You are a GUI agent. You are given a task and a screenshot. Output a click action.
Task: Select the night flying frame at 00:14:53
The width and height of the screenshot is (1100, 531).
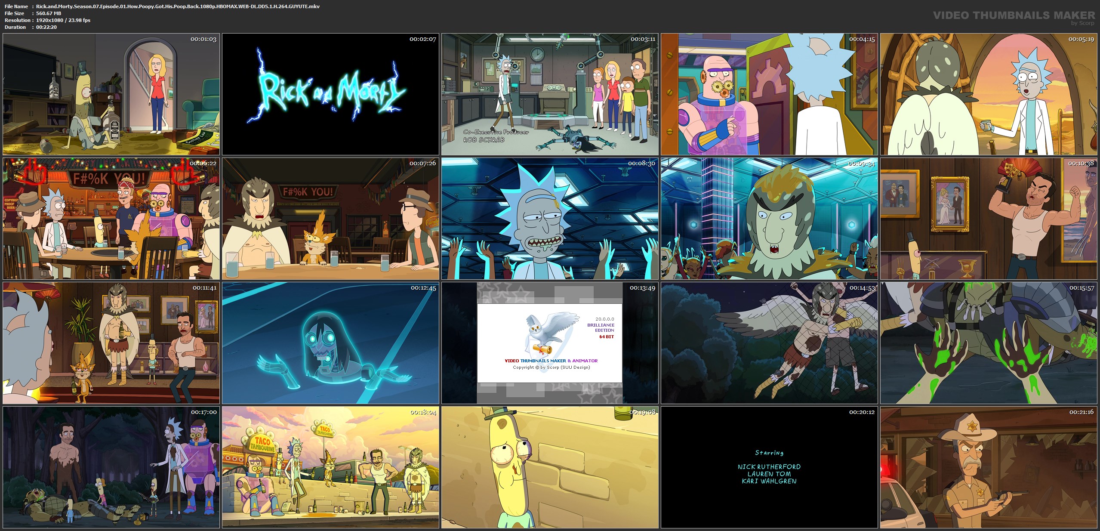[769, 343]
